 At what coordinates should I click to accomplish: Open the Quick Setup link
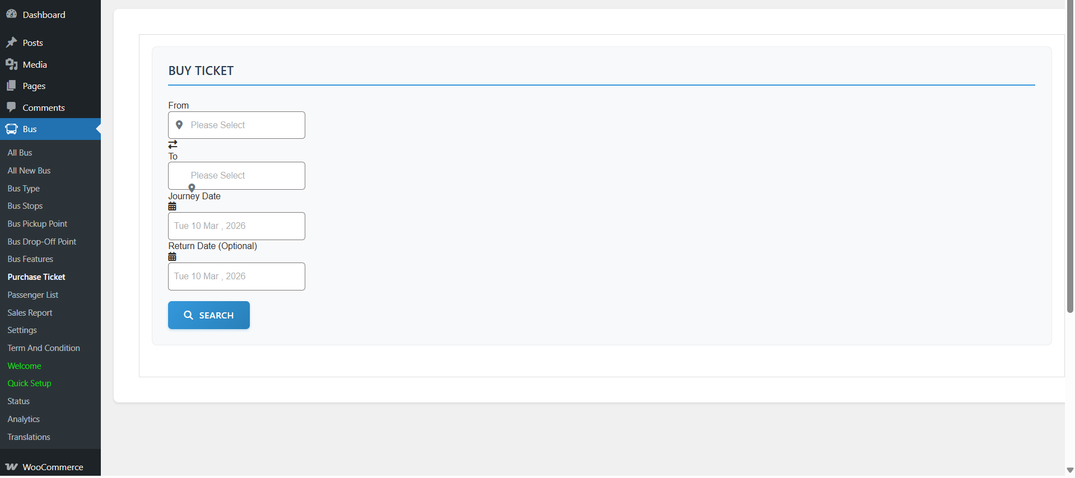coord(29,383)
